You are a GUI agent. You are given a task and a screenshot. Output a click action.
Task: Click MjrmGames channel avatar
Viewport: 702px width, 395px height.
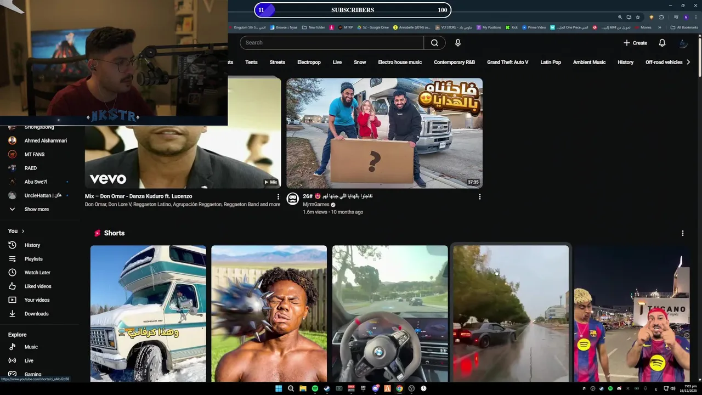(x=292, y=199)
